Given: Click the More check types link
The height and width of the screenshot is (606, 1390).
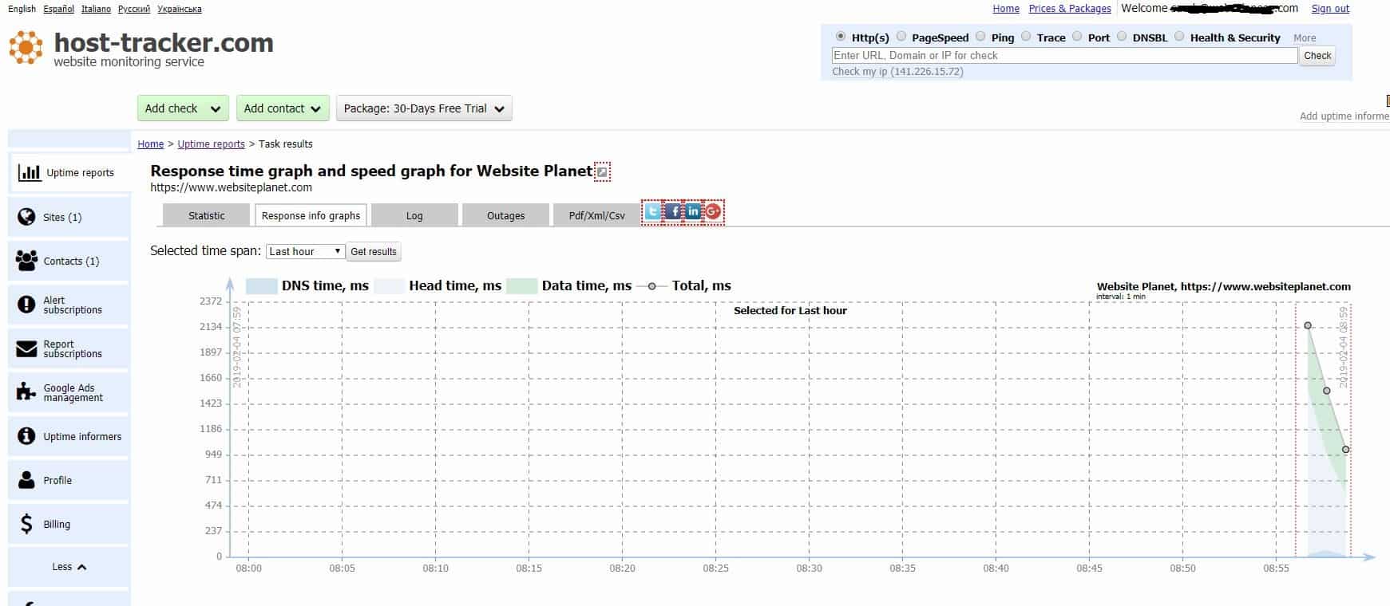Looking at the screenshot, I should 1305,38.
